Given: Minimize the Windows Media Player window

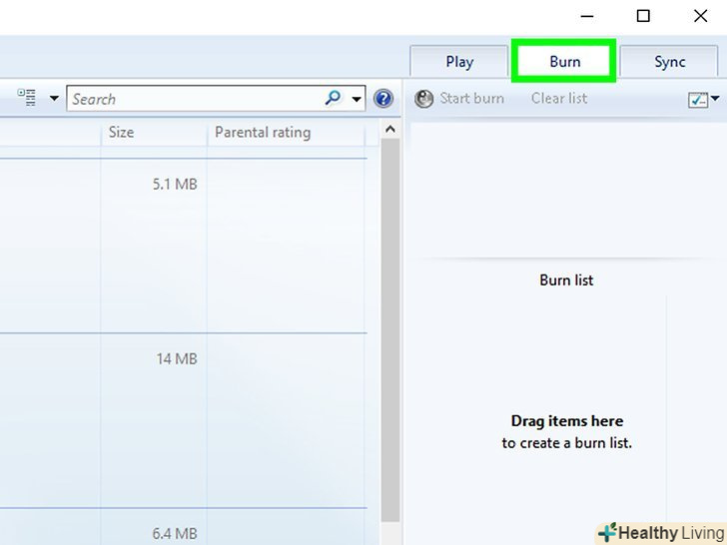Looking at the screenshot, I should [x=587, y=16].
